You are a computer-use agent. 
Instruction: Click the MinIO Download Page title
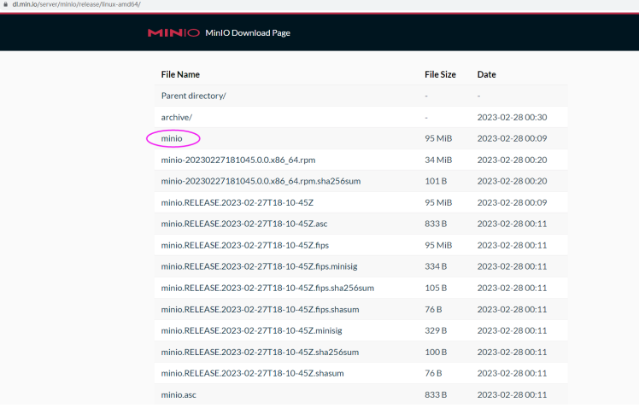[248, 33]
